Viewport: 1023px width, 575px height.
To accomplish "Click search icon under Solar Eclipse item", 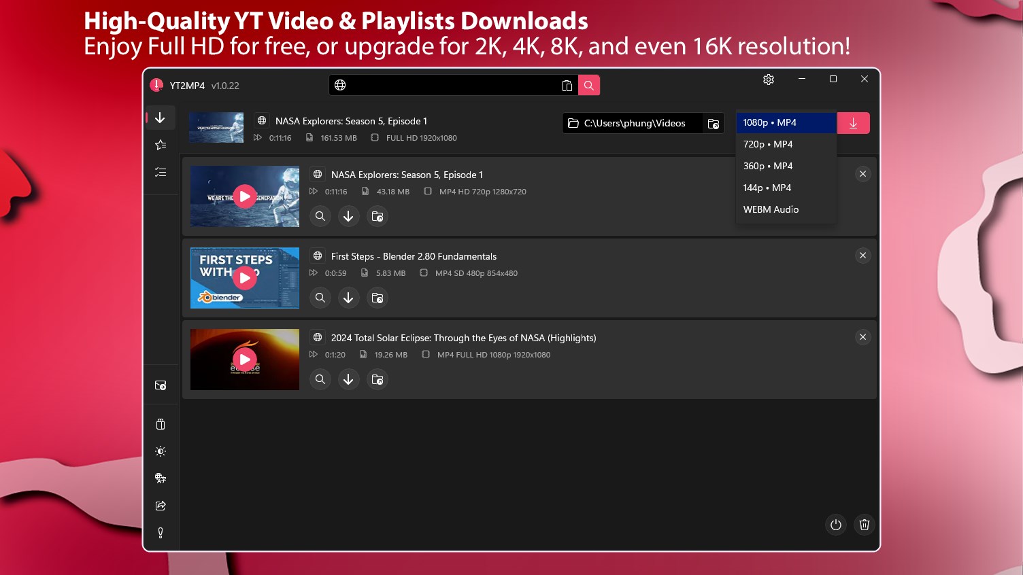I will coord(320,379).
